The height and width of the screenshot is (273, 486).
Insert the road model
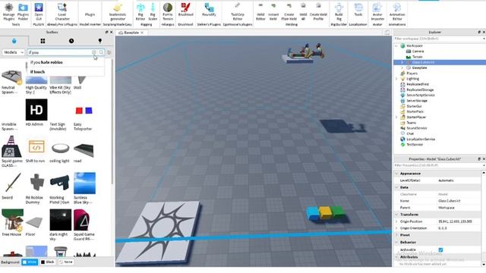point(84,150)
